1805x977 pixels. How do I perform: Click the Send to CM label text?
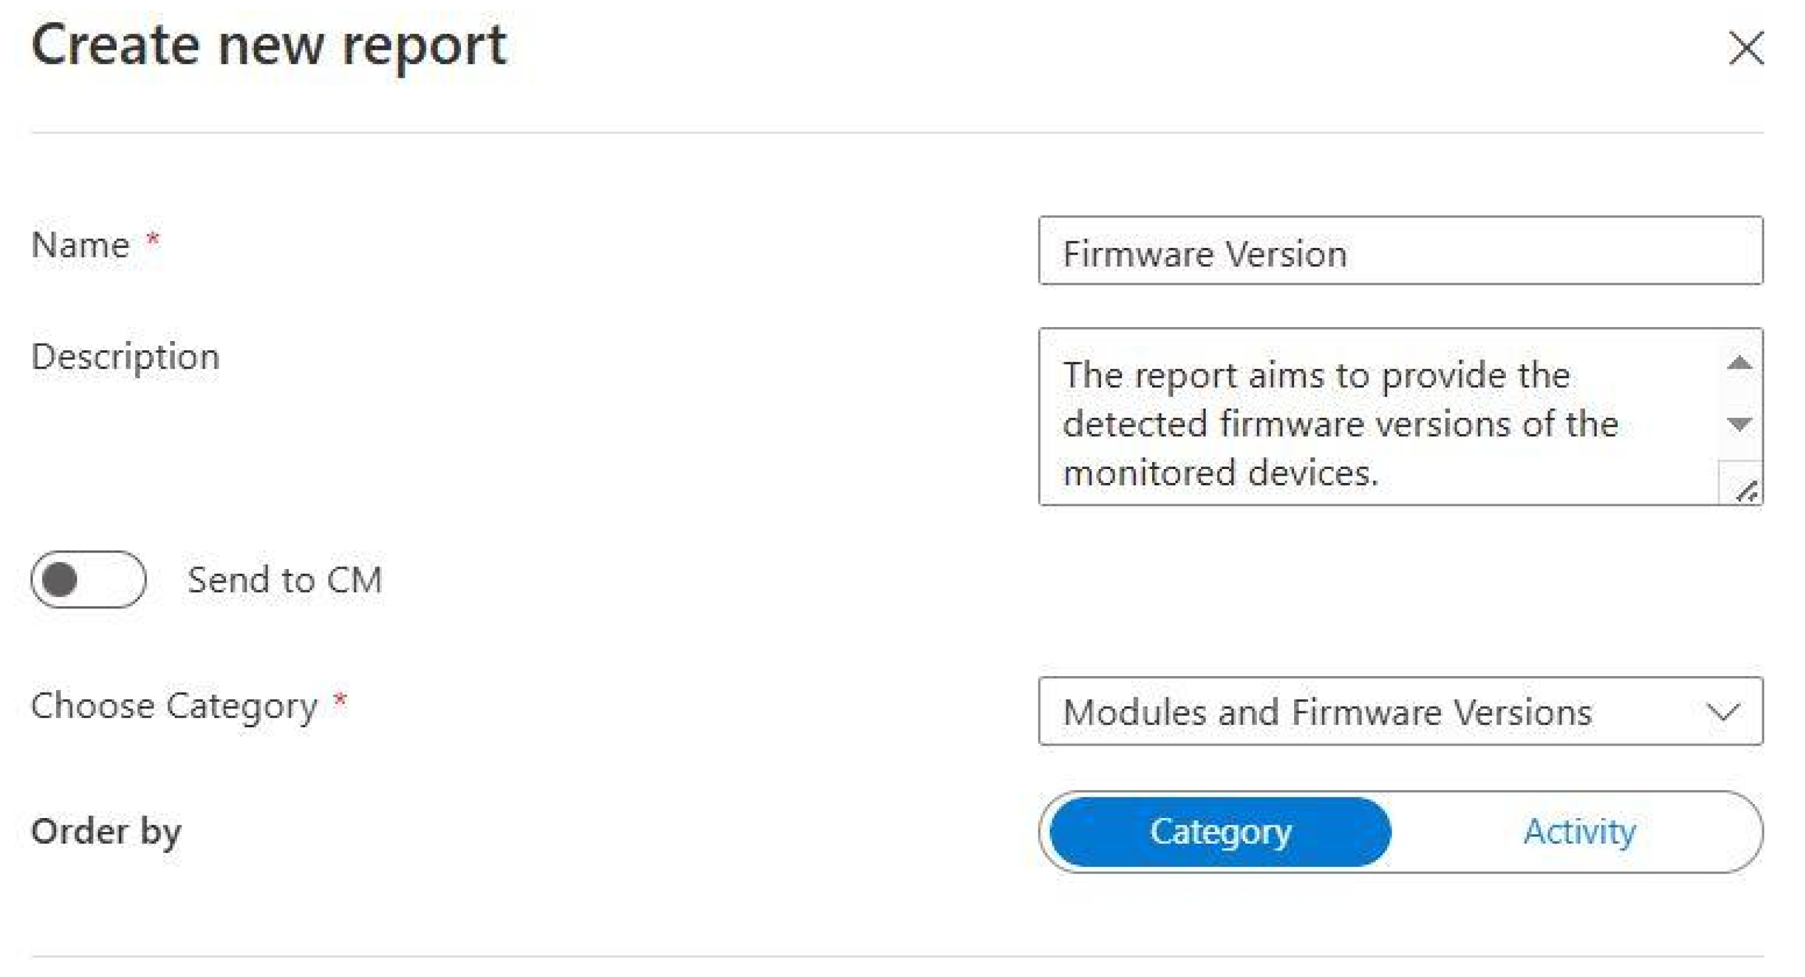click(x=284, y=580)
